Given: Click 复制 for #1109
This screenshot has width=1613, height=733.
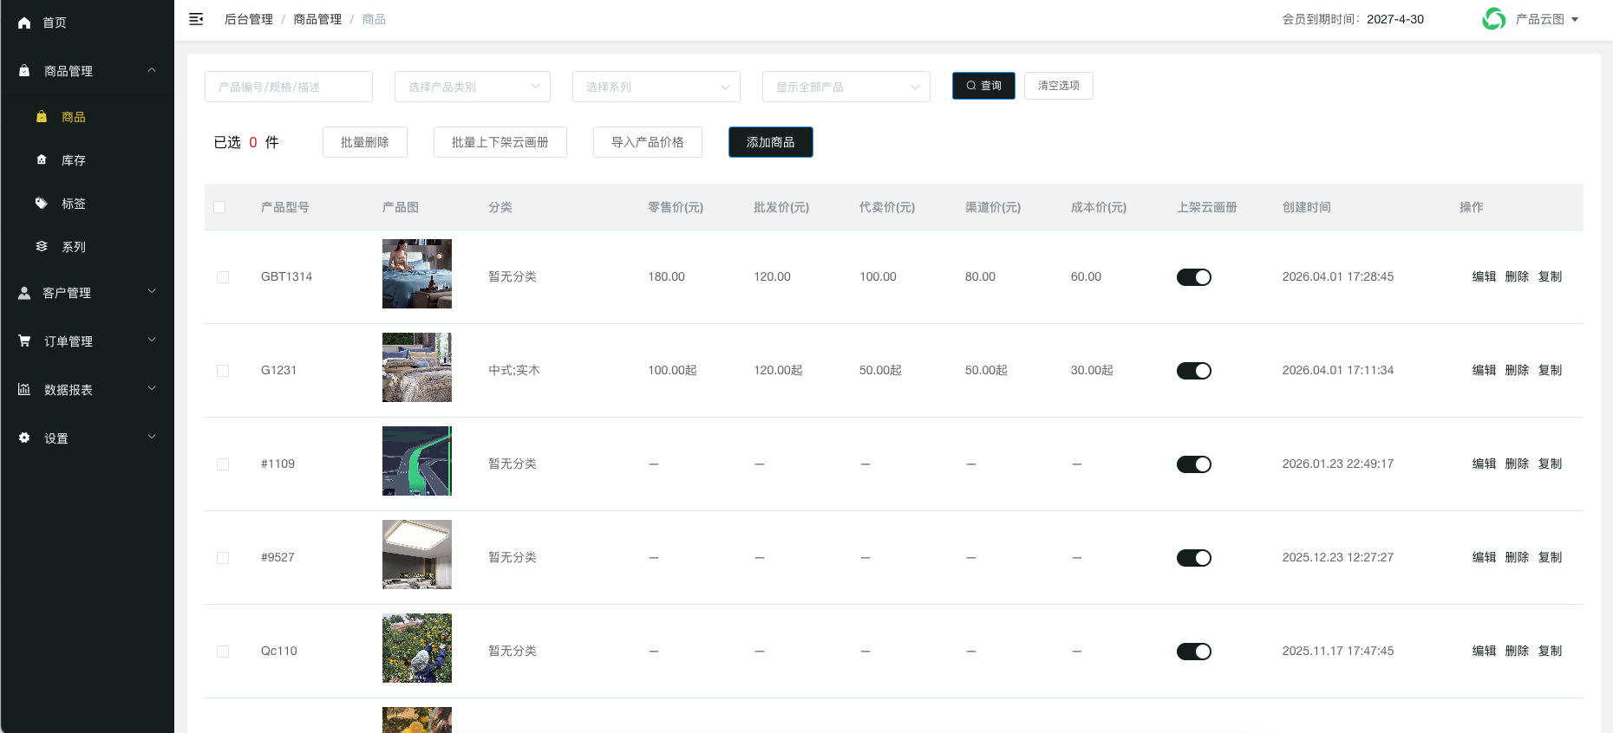Looking at the screenshot, I should pos(1550,464).
